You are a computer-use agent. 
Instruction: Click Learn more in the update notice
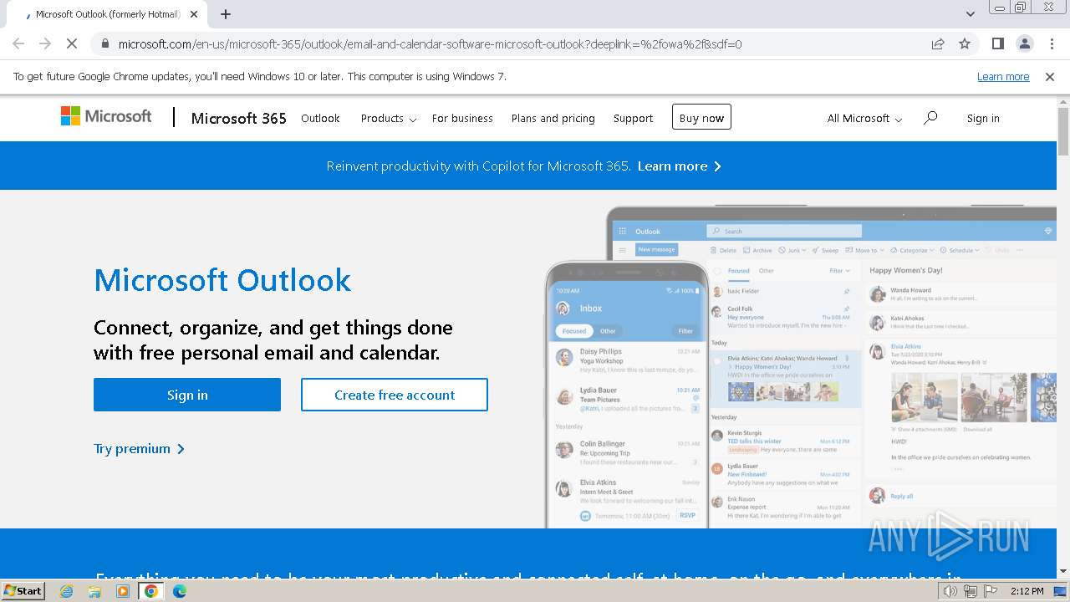pos(1003,76)
